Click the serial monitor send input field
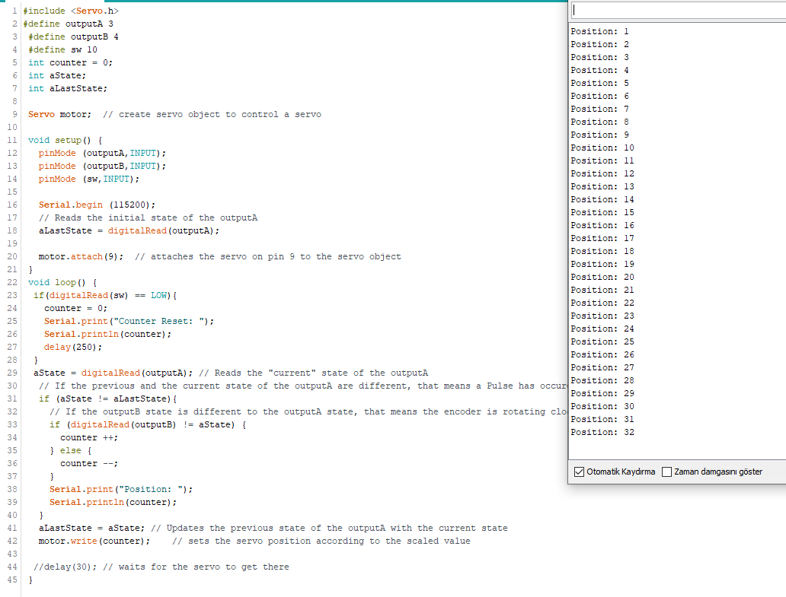 (679, 10)
